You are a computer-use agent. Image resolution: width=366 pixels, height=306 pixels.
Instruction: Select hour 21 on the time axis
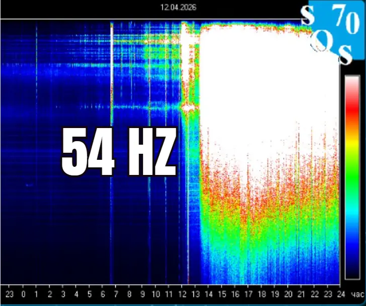click(x=301, y=294)
